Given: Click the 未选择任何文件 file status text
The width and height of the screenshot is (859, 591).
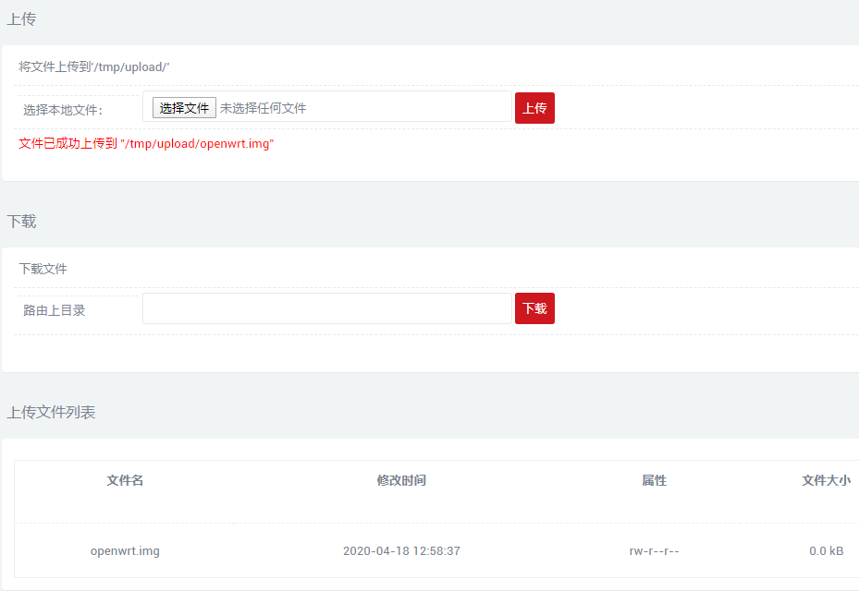Looking at the screenshot, I should pos(263,108).
